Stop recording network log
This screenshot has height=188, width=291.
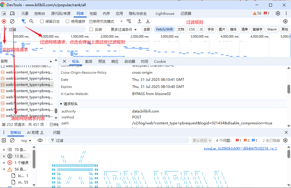click(4, 21)
